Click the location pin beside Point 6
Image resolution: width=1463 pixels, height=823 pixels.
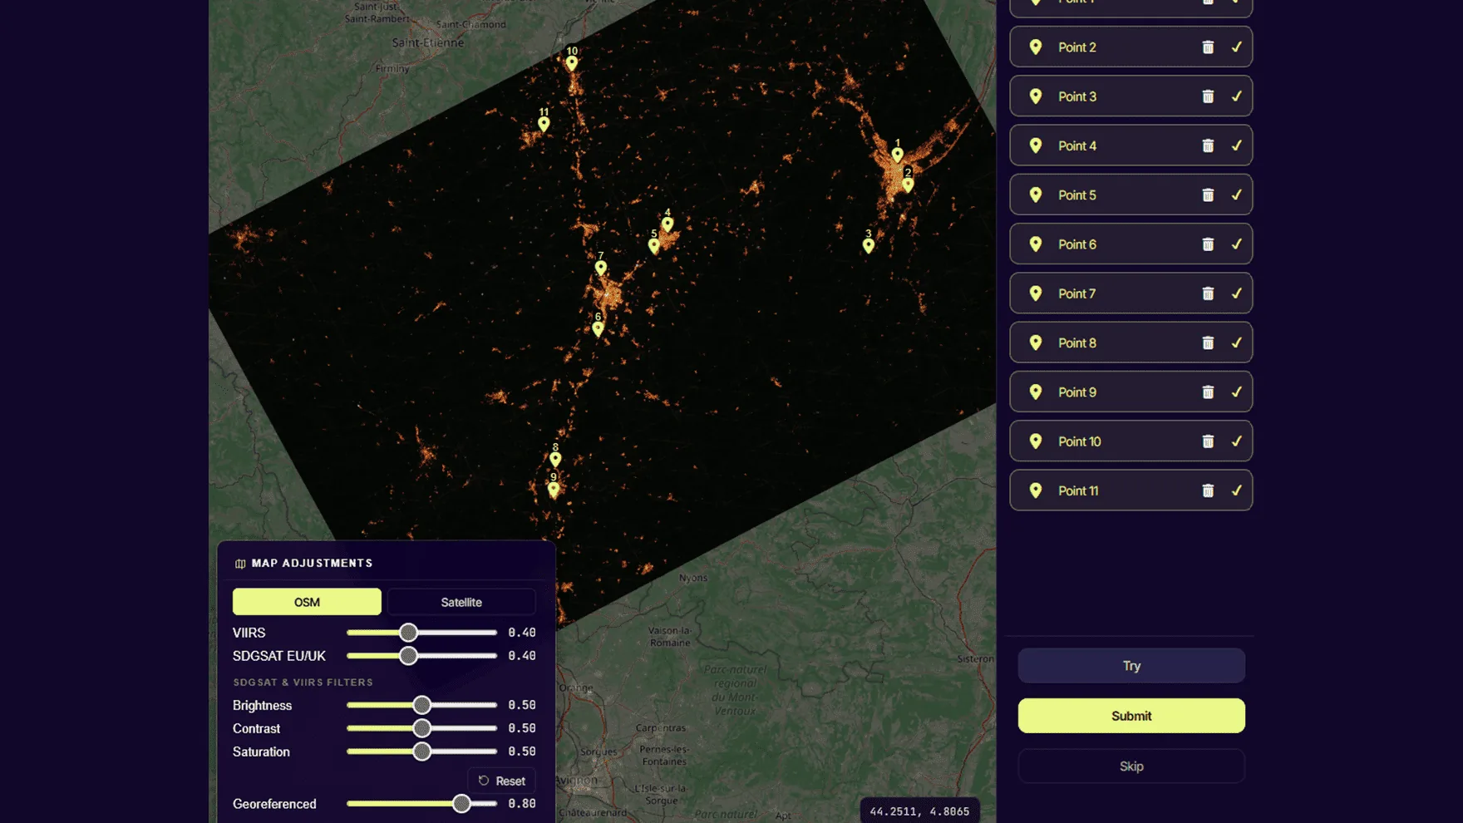[x=1036, y=244]
